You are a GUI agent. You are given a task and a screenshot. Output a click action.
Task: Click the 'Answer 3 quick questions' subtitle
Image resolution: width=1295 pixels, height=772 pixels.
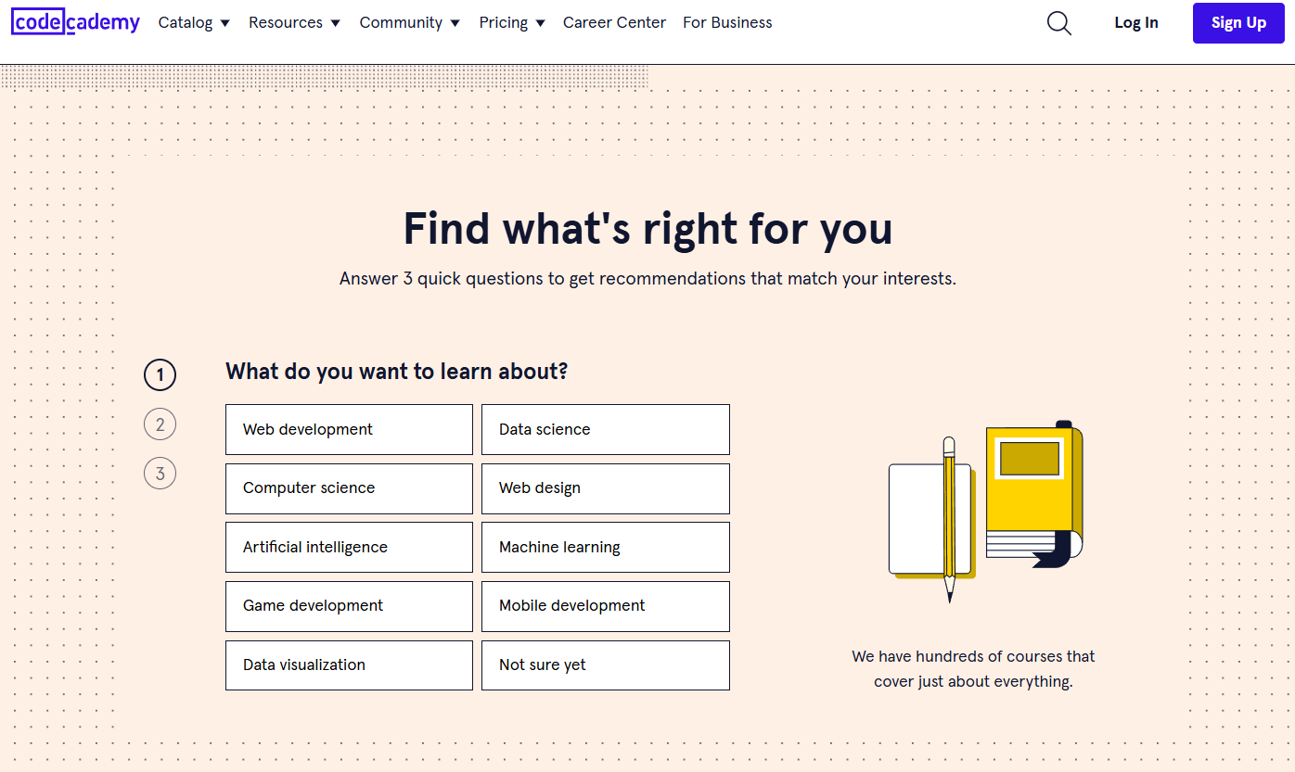(x=647, y=278)
